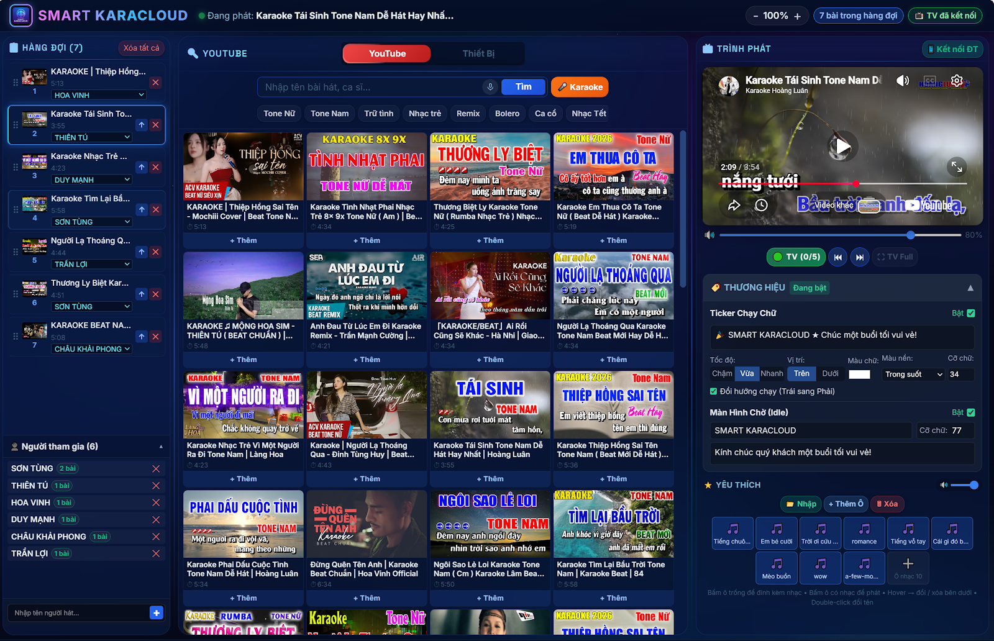This screenshot has width=994, height=641.
Task: Click Nhập button in Yêu Thích
Action: [801, 504]
